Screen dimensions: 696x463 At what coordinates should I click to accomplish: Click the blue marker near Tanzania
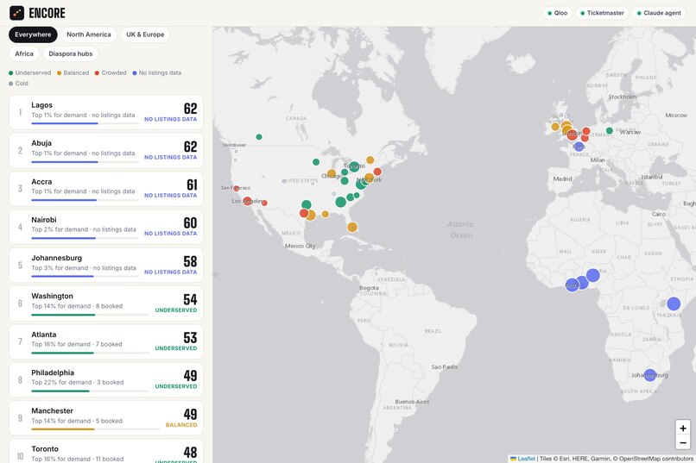674,303
